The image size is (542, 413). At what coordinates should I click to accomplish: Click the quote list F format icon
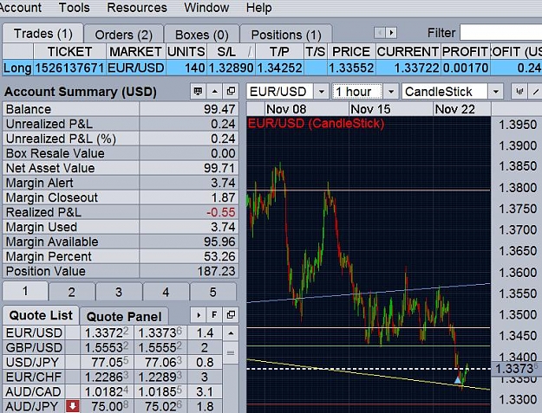coord(214,315)
